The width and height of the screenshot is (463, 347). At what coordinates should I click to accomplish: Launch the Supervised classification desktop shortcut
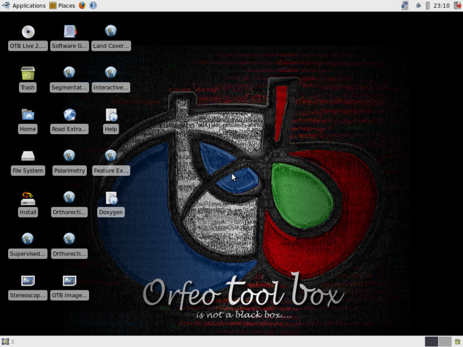[x=28, y=240]
